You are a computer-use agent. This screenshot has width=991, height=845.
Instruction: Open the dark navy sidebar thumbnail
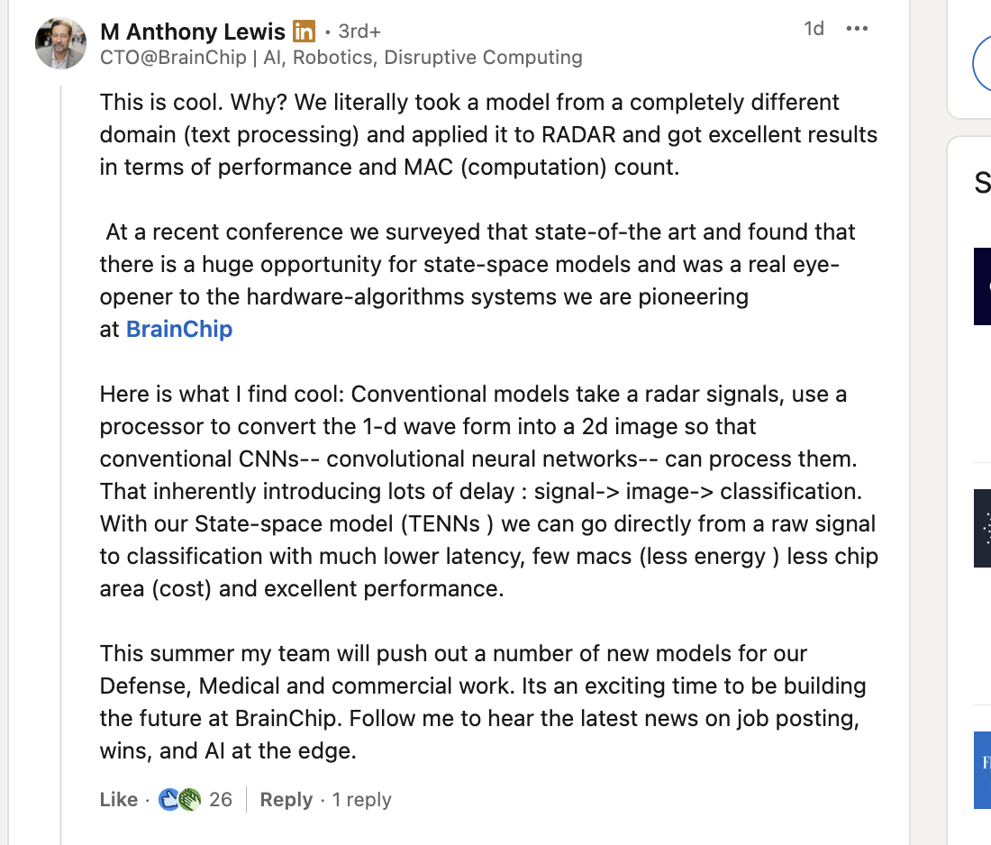pos(982,286)
